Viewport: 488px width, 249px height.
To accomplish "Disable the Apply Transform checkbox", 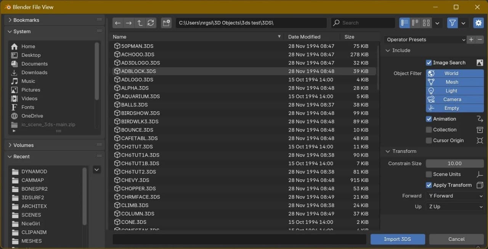I will (429, 185).
